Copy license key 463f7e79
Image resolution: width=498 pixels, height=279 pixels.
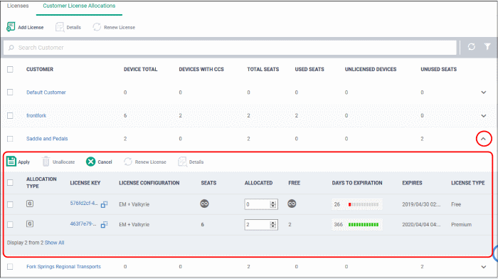point(104,225)
